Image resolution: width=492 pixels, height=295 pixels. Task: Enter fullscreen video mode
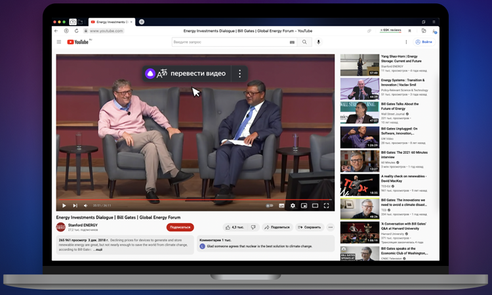coord(326,206)
